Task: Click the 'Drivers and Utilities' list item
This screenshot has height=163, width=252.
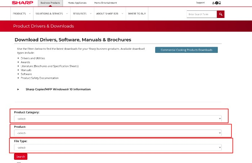Action: point(33,58)
